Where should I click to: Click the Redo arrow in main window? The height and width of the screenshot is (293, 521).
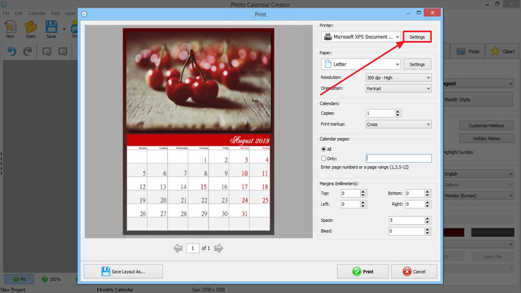pos(27,51)
